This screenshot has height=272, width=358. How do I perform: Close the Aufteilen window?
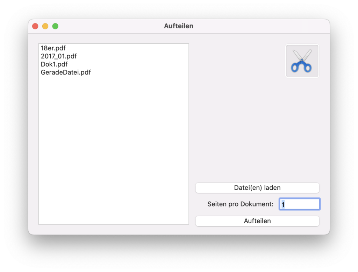click(x=35, y=26)
